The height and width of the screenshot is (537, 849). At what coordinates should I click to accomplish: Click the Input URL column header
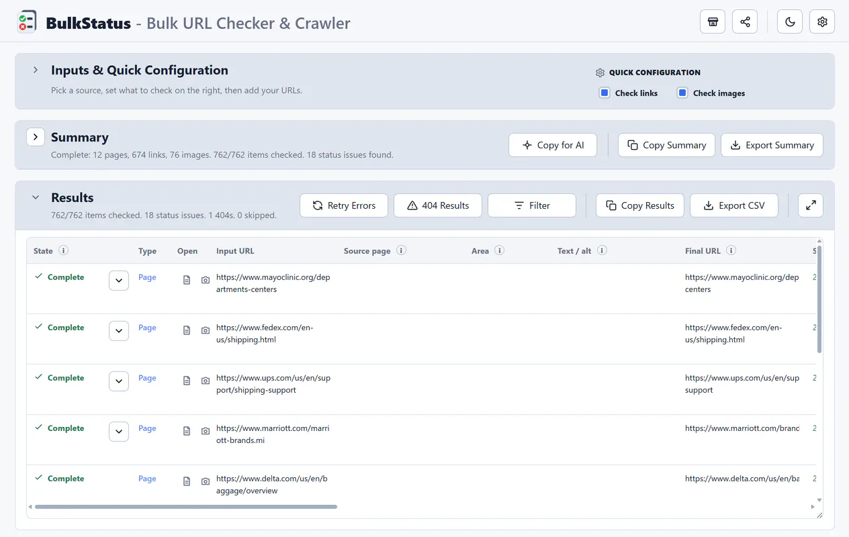[x=235, y=251]
